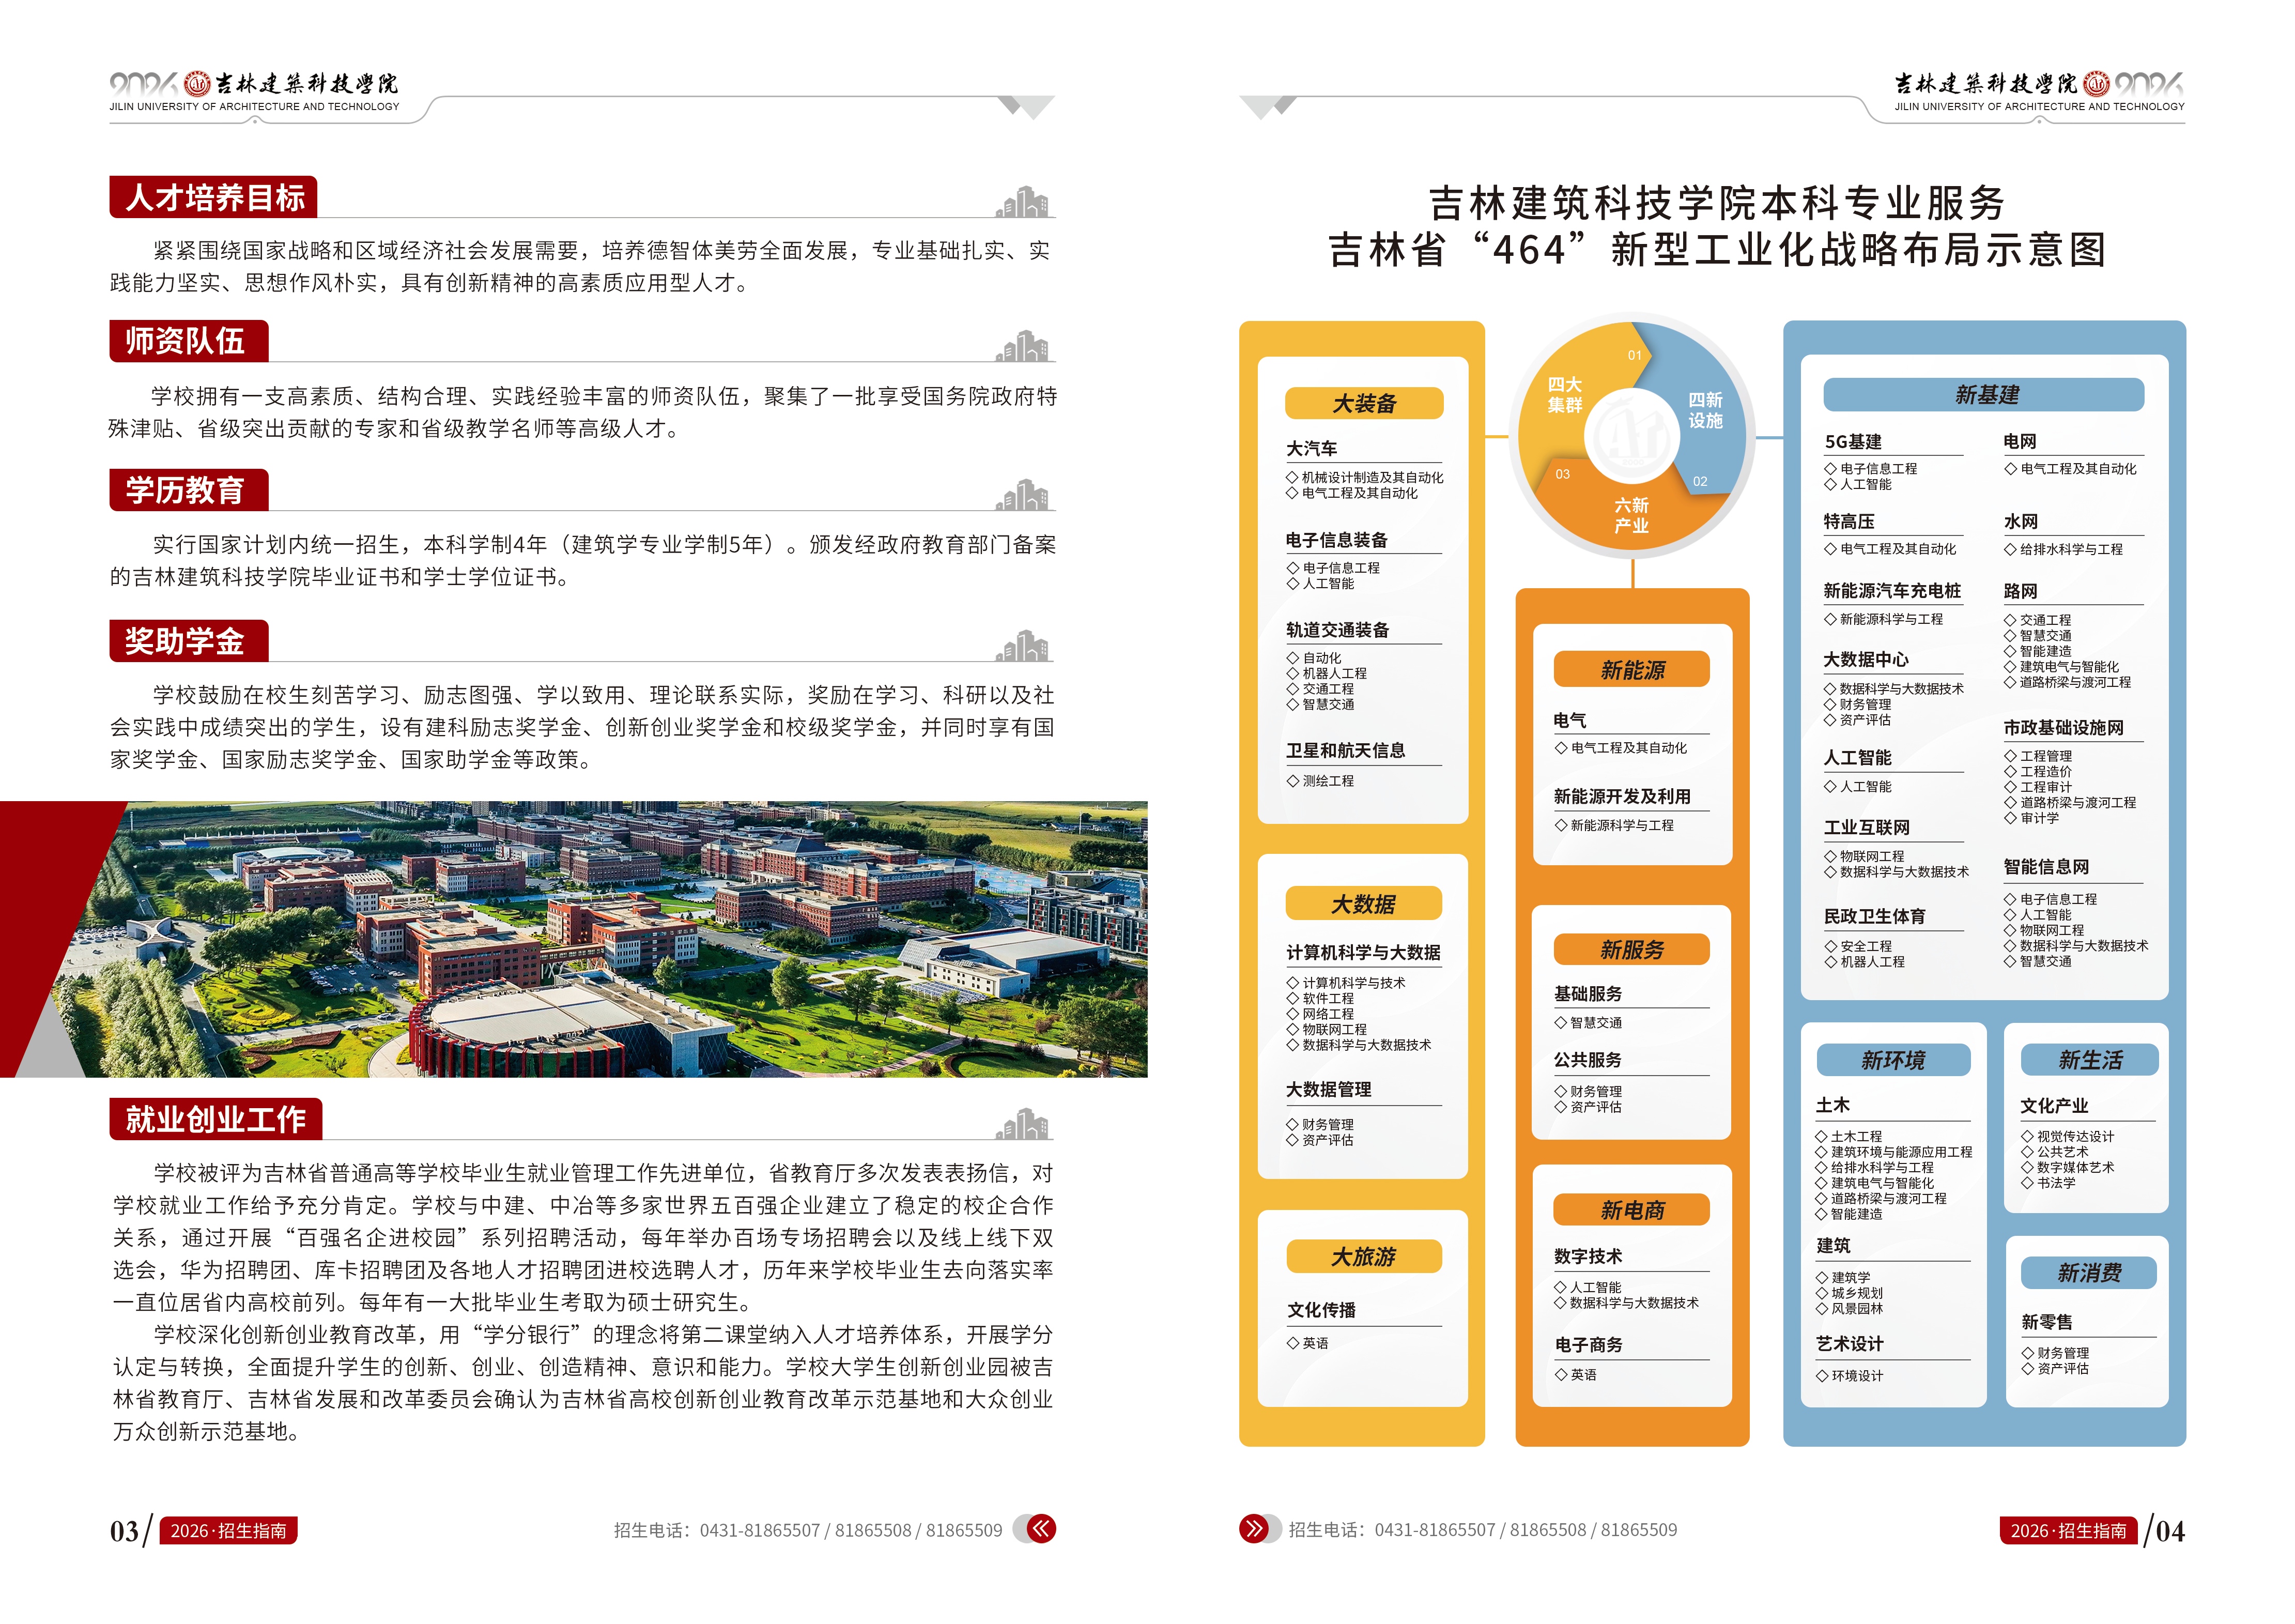Image resolution: width=2295 pixels, height=1624 pixels.
Task: Click the 人才培养目标 section heading
Action: [x=214, y=197]
